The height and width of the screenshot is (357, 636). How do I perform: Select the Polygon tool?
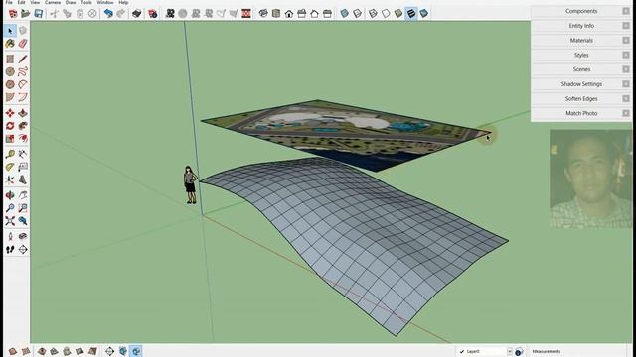point(10,84)
